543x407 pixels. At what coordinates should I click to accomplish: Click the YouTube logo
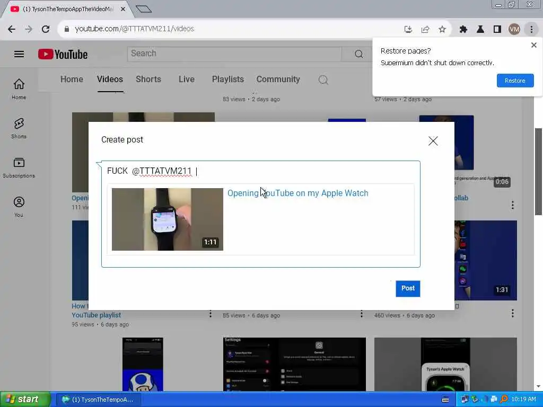click(63, 55)
